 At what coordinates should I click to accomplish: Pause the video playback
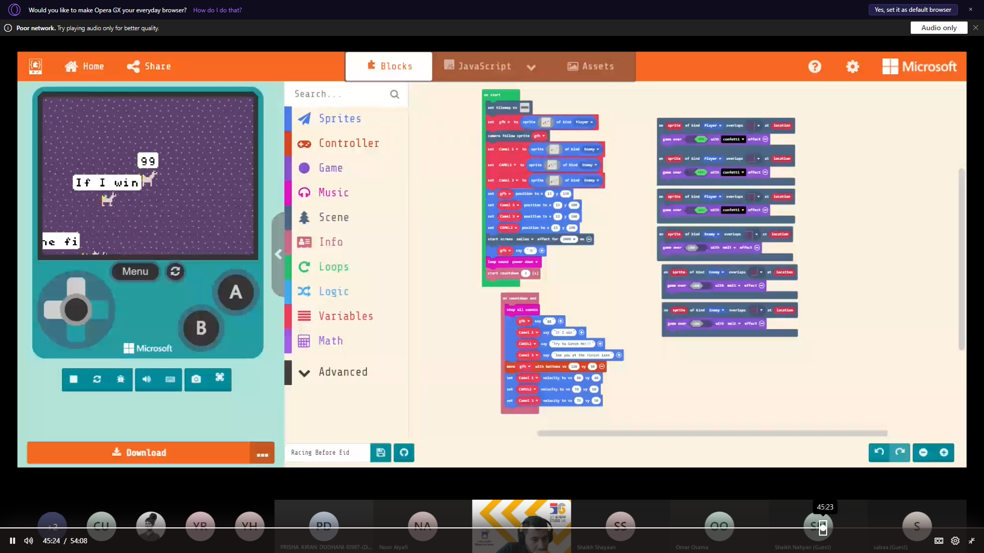pos(12,541)
